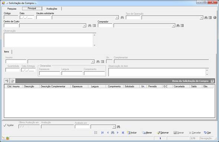Search Centro de Custo binoculars icon
The width and height of the screenshot is (219, 142).
tap(90, 25)
